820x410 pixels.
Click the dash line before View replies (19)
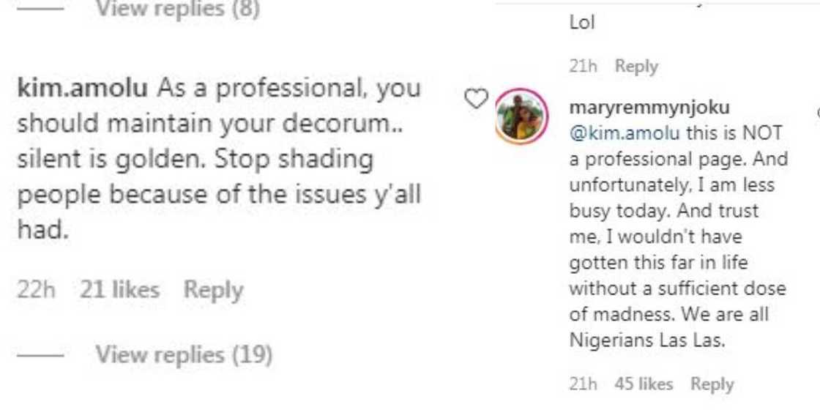[42, 356]
